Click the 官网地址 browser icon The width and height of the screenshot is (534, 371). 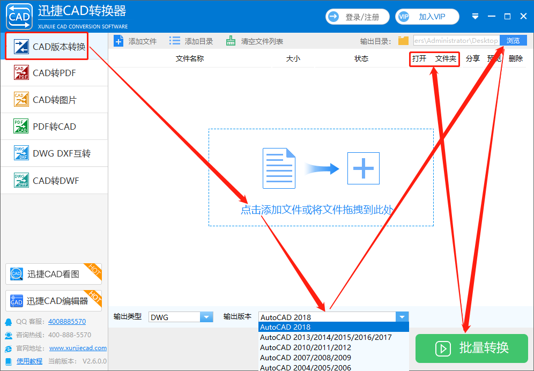(9, 348)
